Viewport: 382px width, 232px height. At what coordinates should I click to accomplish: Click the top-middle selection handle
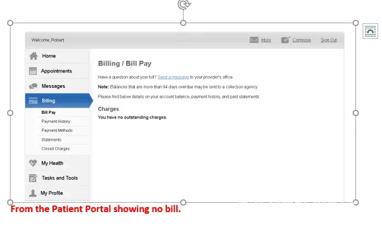pyautogui.click(x=183, y=23)
